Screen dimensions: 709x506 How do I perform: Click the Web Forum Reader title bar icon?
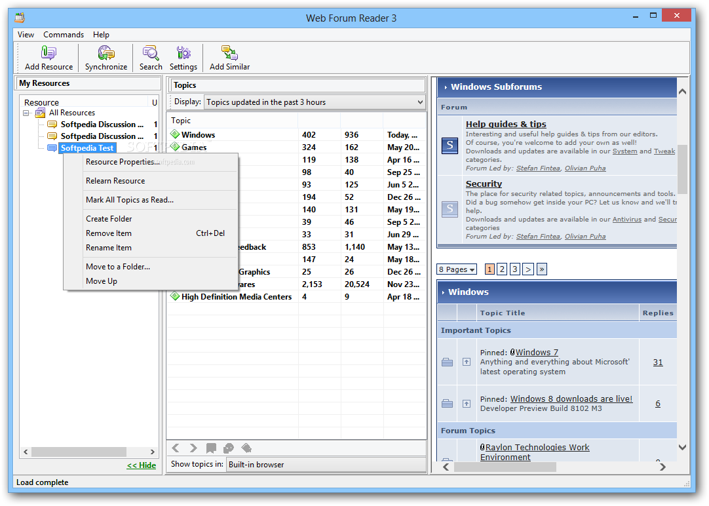(20, 18)
